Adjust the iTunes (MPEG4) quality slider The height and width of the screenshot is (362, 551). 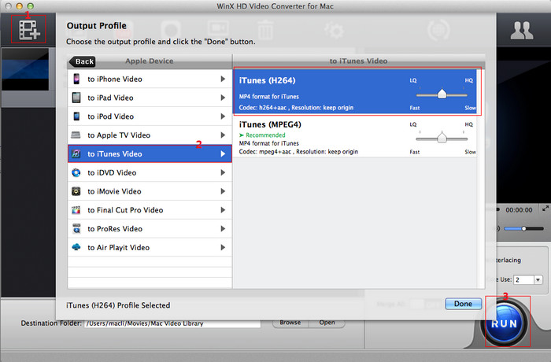click(x=442, y=139)
